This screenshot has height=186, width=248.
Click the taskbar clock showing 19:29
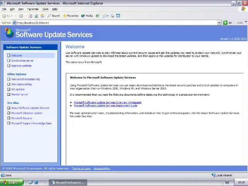[x=241, y=183]
